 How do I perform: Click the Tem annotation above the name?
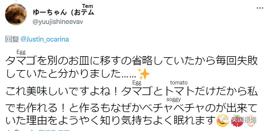click(88, 6)
